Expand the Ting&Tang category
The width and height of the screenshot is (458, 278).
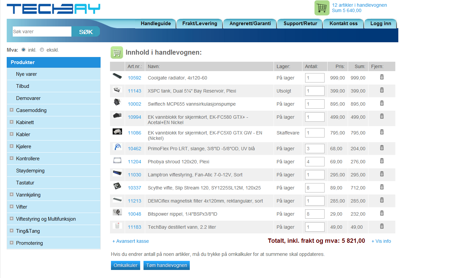(x=12, y=231)
